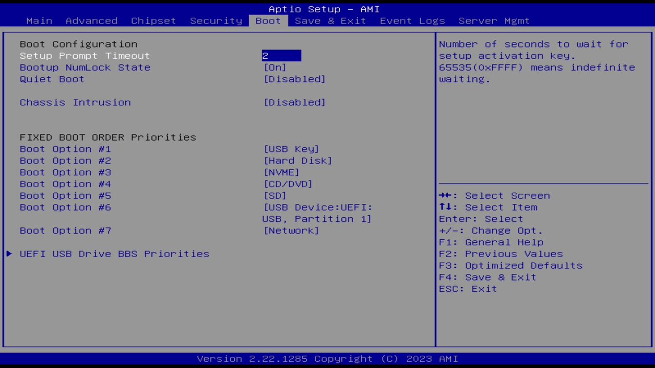The image size is (655, 368).
Task: Click the arrow beside UEFI USB Drive BBS
Action: click(x=9, y=254)
